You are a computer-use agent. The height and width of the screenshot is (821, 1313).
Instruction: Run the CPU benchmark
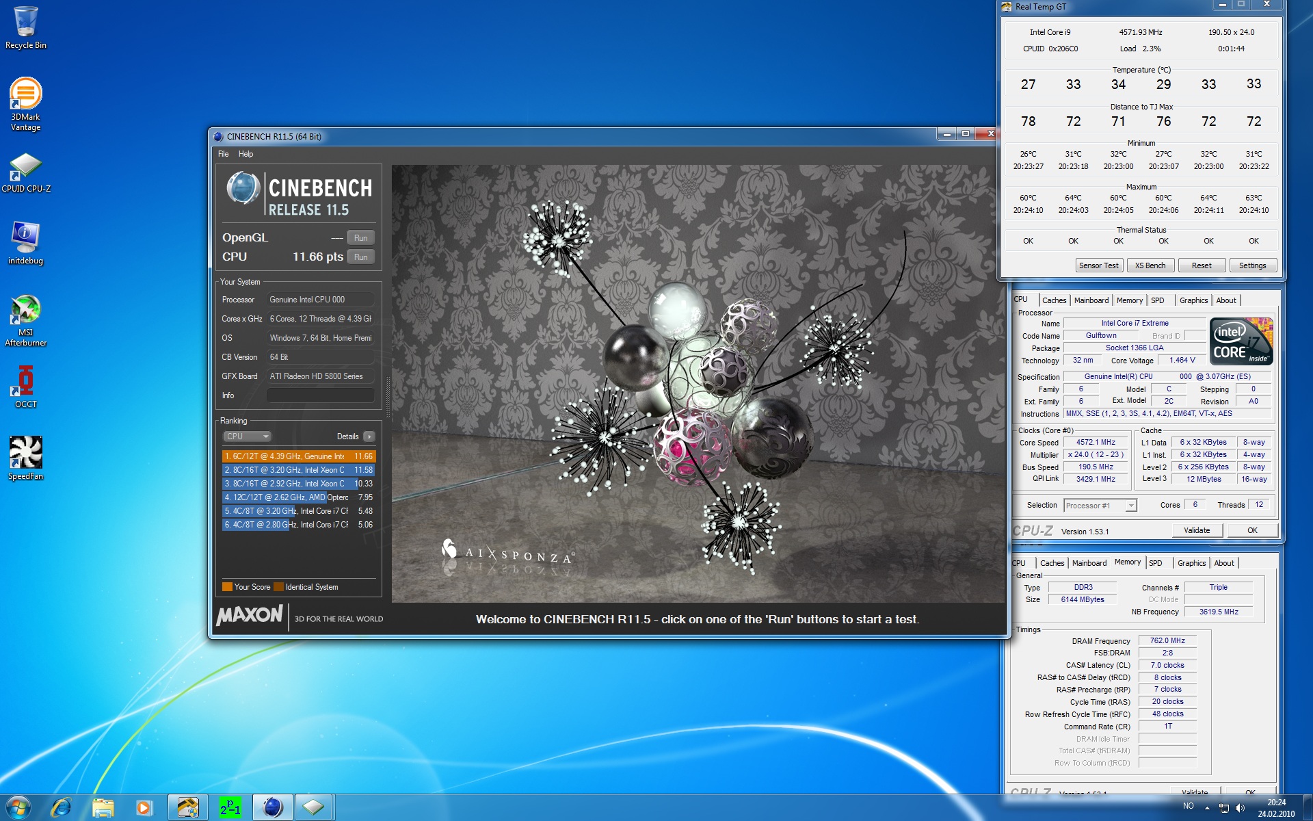coord(360,257)
